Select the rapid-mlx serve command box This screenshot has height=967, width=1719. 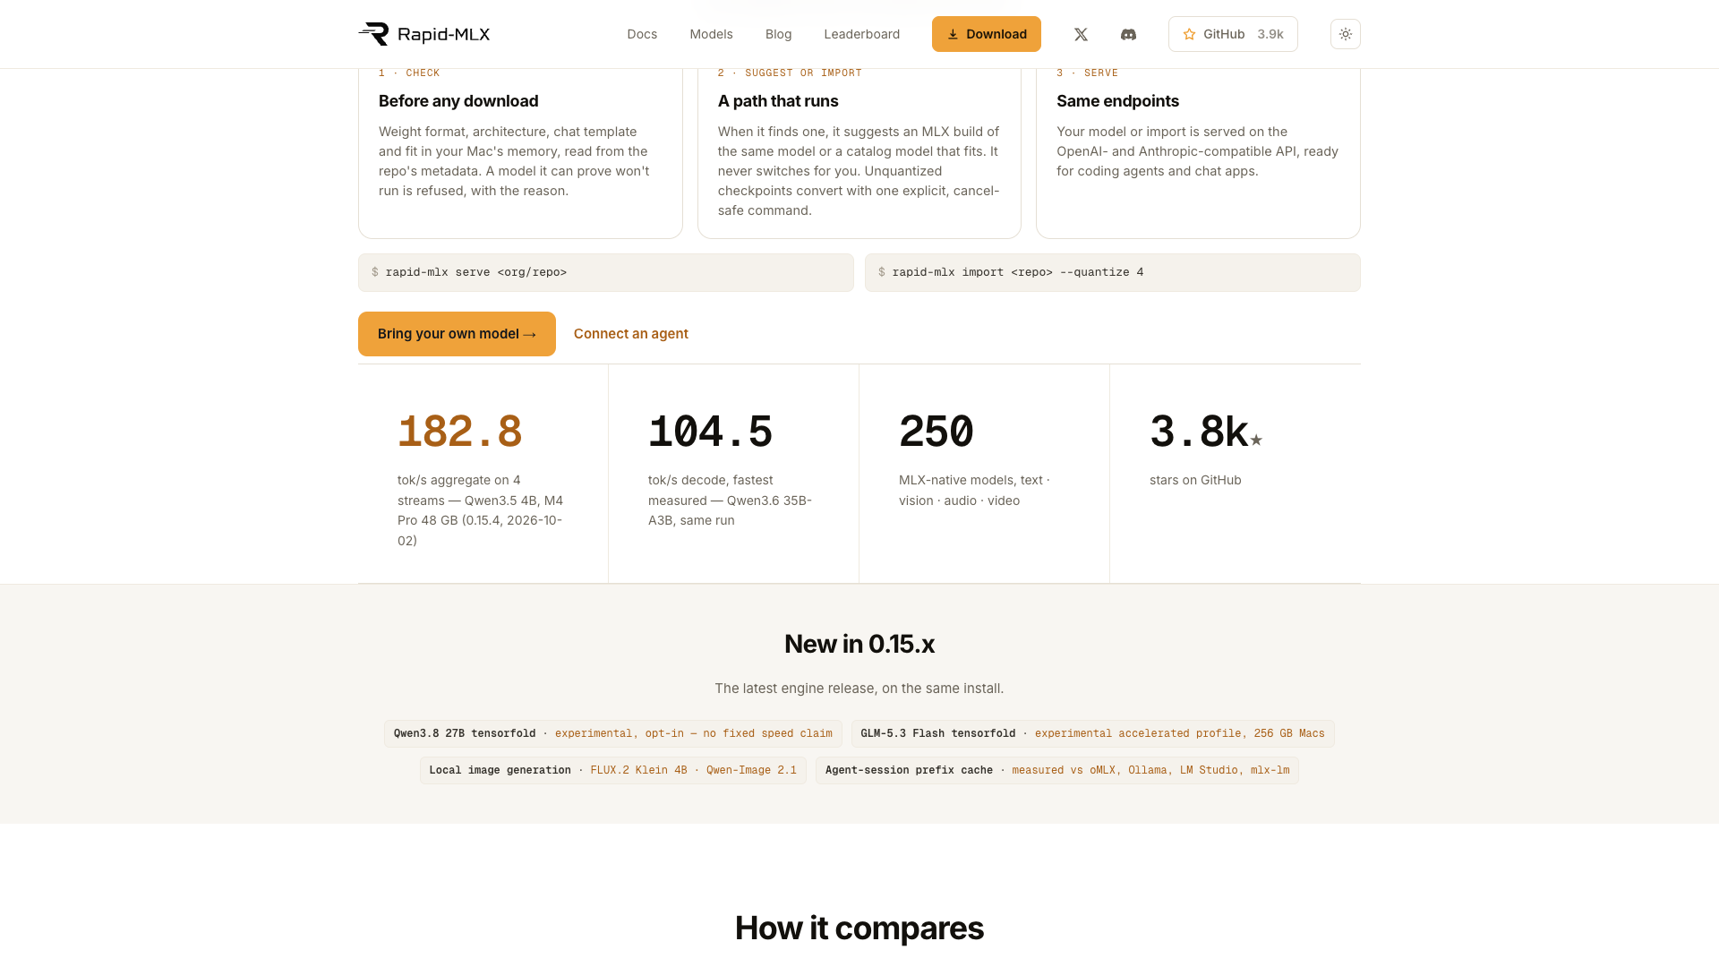click(x=606, y=272)
